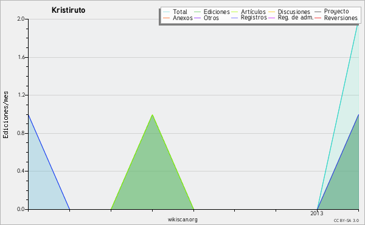Click the 2.0 y-axis value
365x225 pixels.
click(21, 19)
